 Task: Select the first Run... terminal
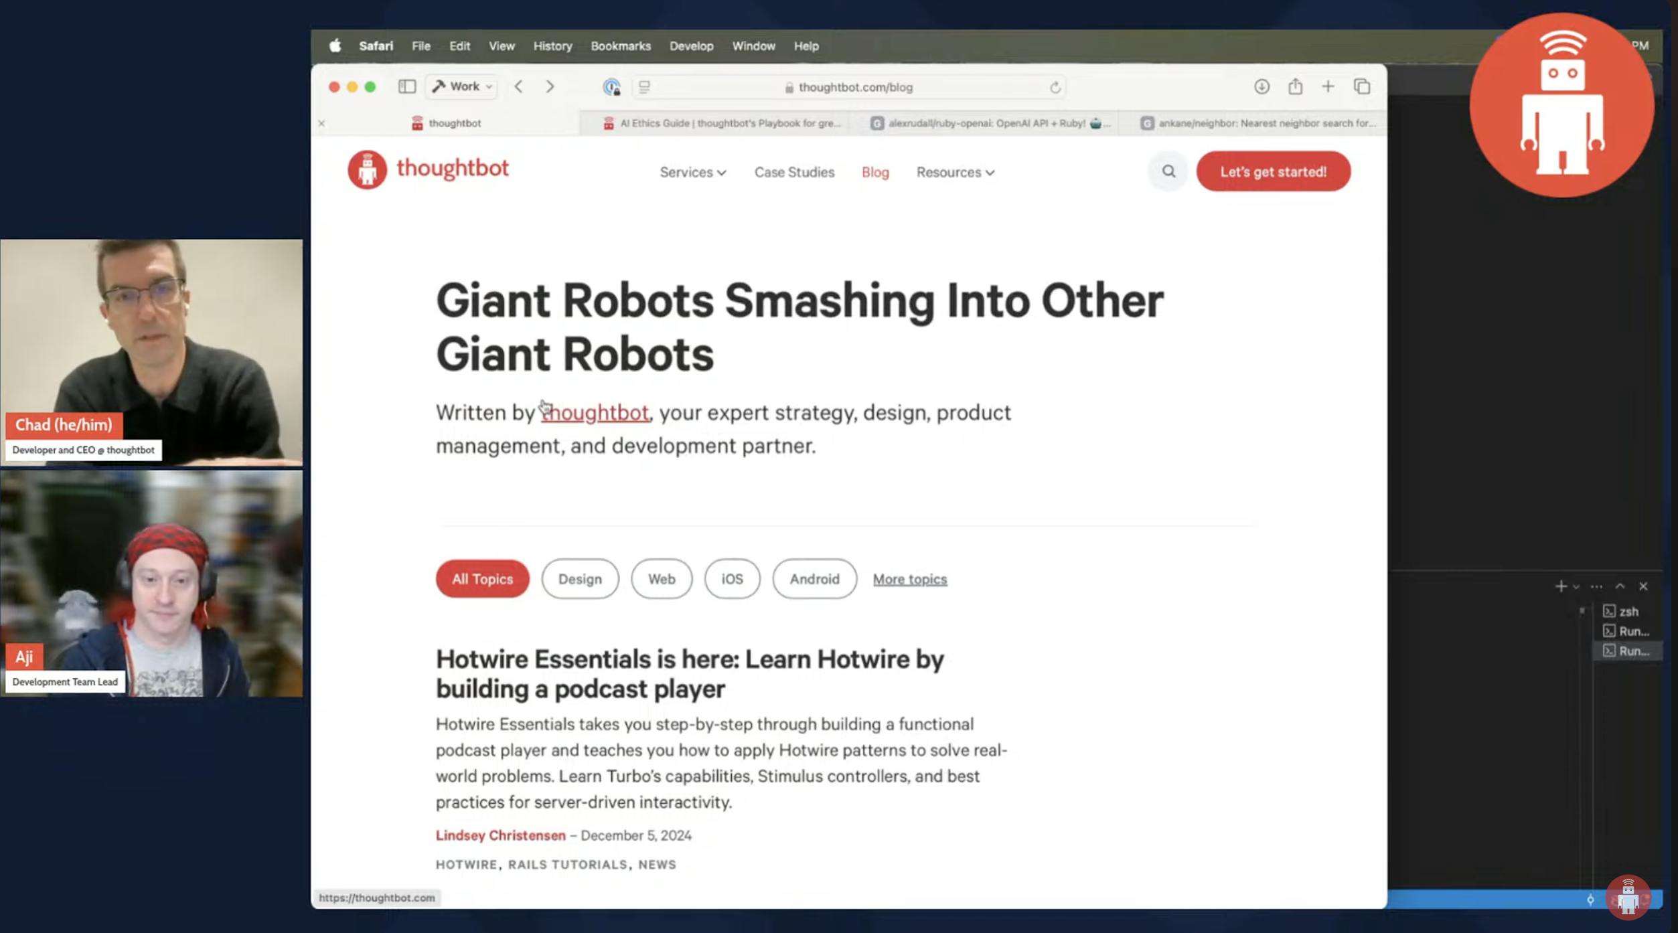click(1628, 631)
